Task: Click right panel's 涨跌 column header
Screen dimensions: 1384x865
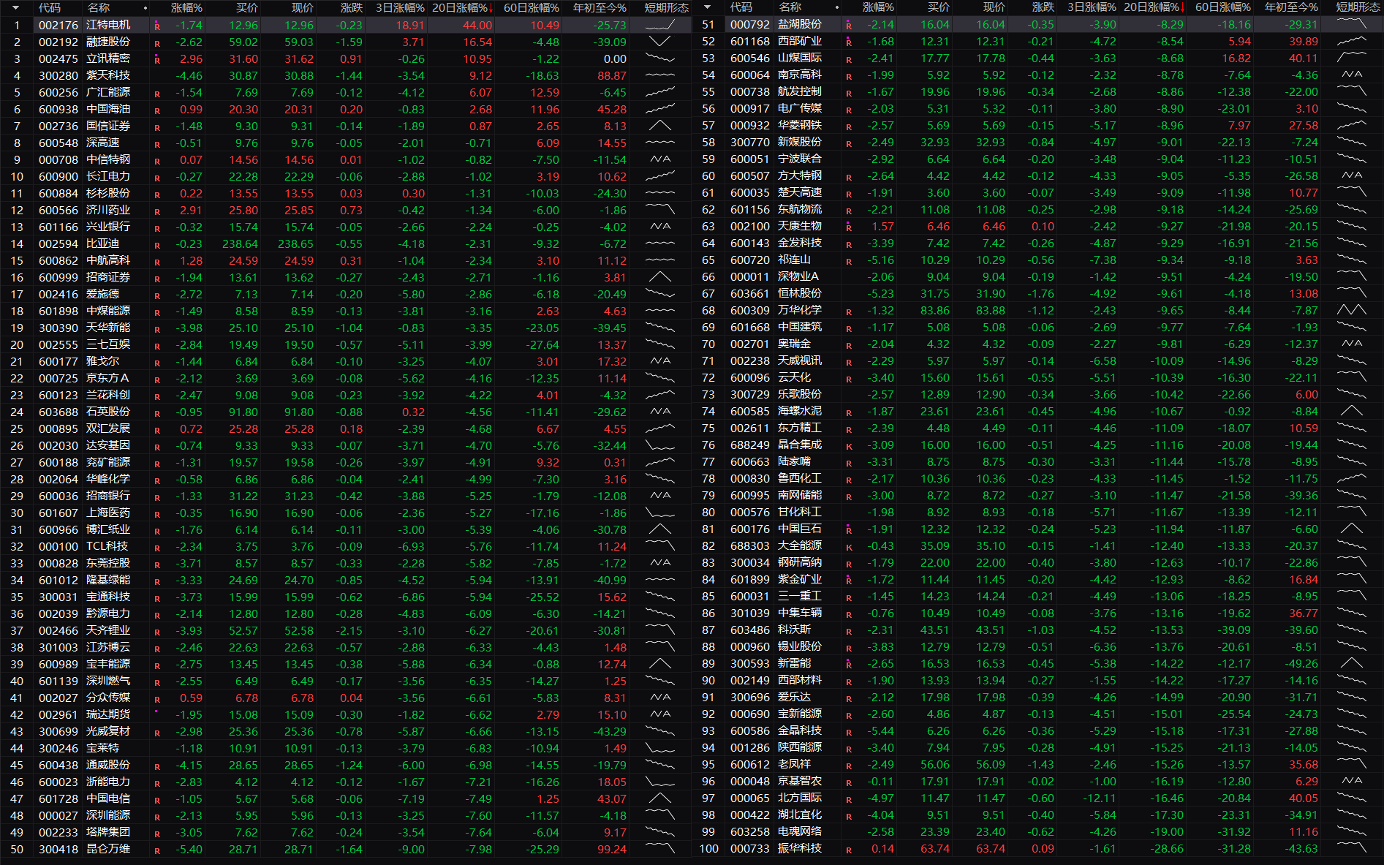Action: pos(1043,7)
